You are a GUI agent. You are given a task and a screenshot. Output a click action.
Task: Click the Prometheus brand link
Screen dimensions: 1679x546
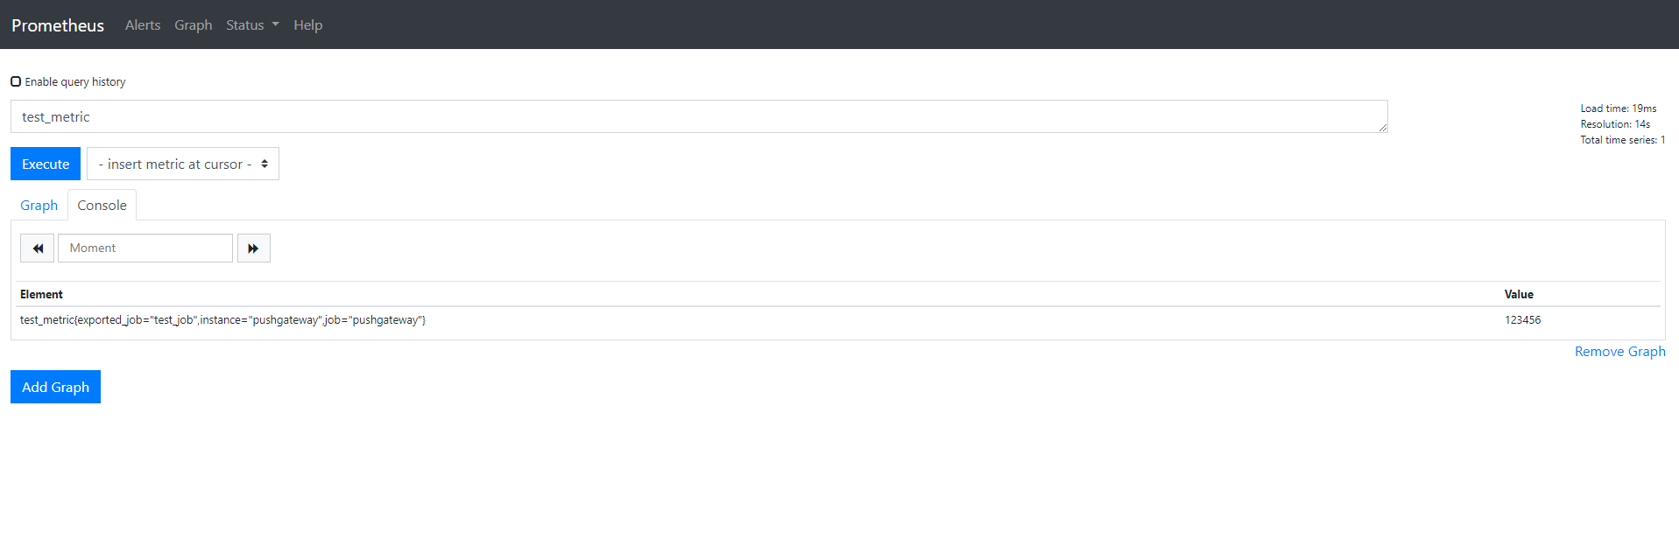[x=56, y=24]
